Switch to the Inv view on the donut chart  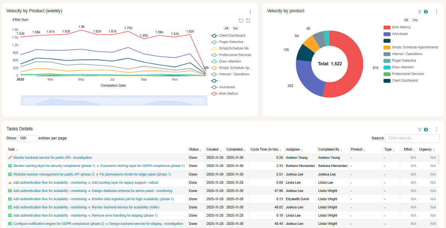(x=415, y=20)
